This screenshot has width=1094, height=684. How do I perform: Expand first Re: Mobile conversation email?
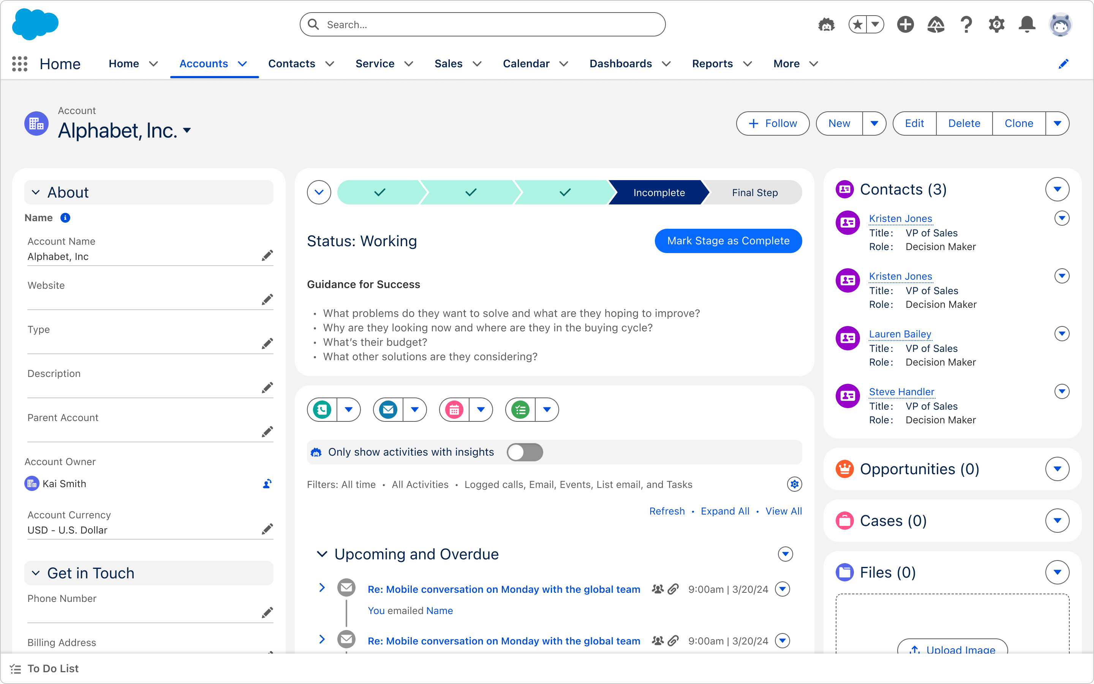(x=322, y=587)
